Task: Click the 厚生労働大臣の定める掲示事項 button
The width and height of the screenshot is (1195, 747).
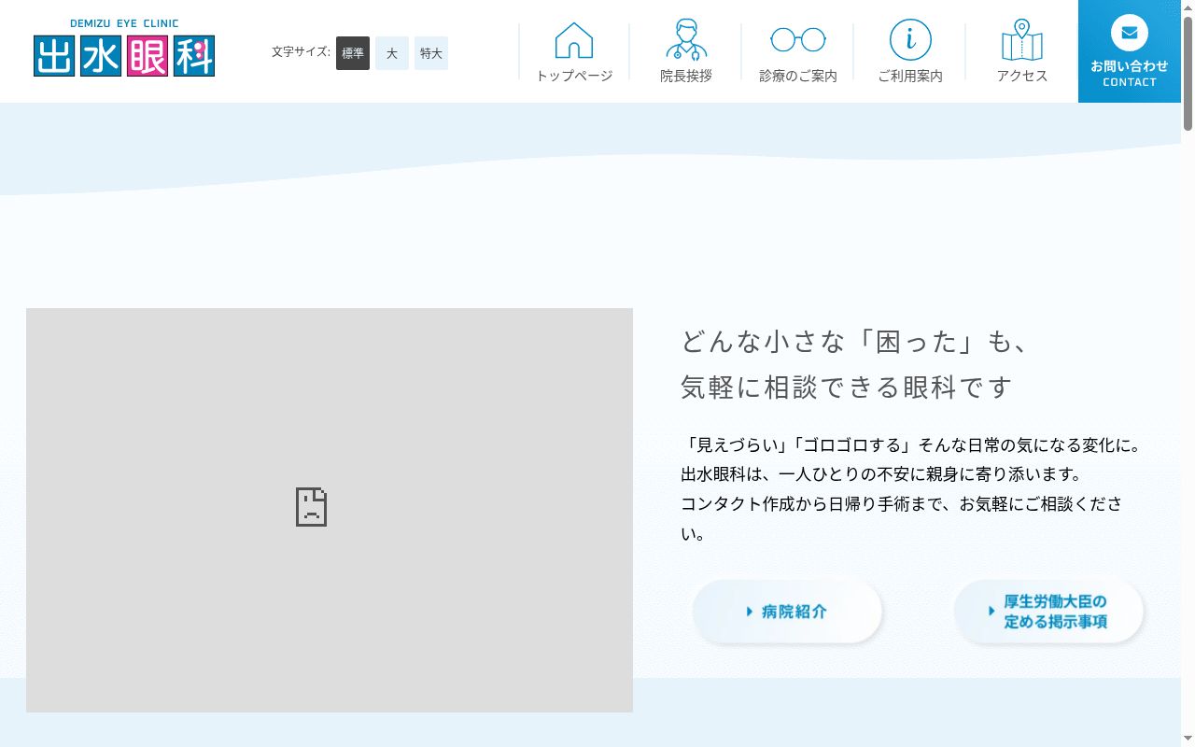Action: tap(1048, 612)
